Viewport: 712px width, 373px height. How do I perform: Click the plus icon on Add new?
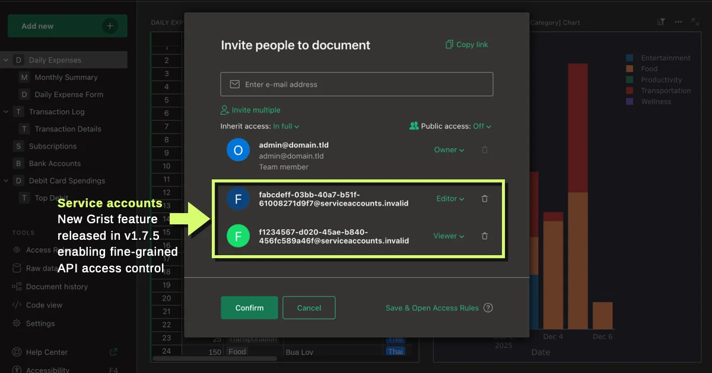pos(109,26)
